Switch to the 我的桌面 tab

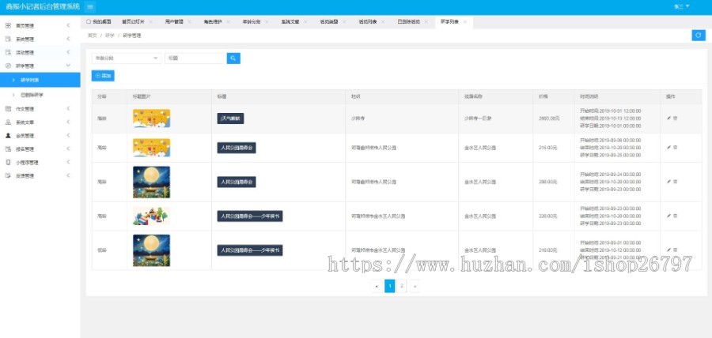click(x=99, y=22)
